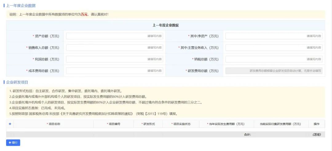This screenshot has height=151, width=332.
Task: Click into 其中:主营业务收入 input field
Action: [274, 48]
